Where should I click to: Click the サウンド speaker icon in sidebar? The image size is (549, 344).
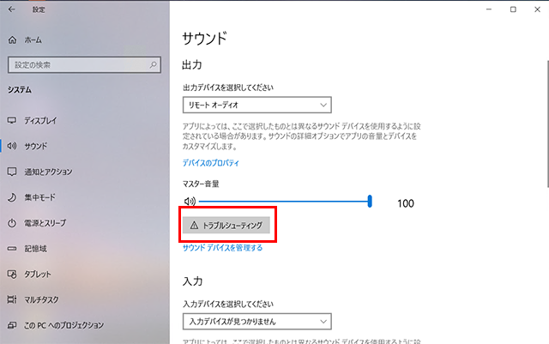[12, 146]
